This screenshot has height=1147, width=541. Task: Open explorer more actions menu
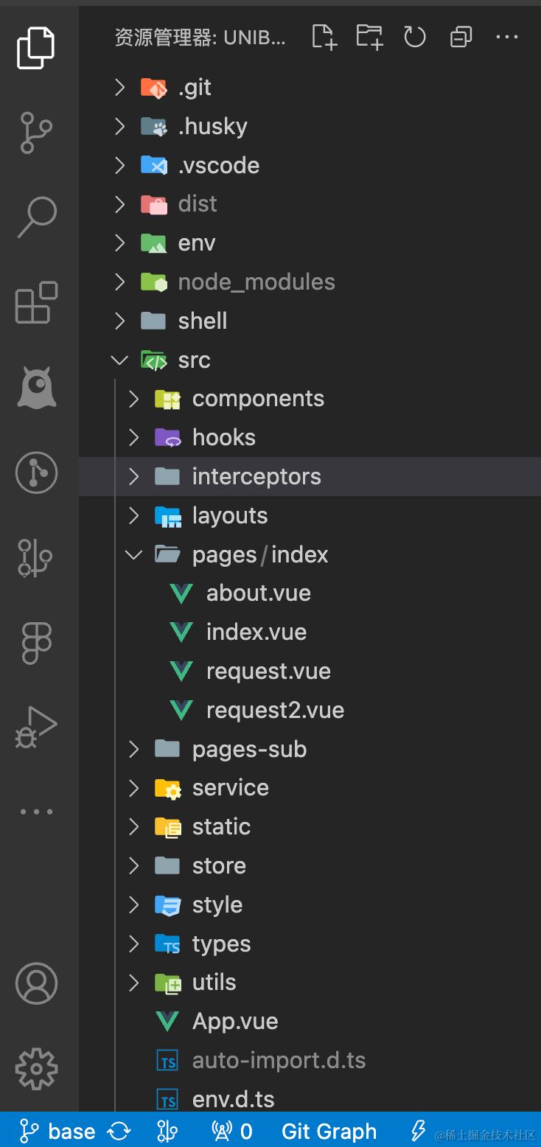click(x=507, y=36)
